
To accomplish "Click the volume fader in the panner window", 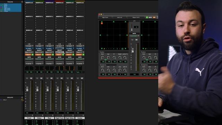I will coord(133,51).
